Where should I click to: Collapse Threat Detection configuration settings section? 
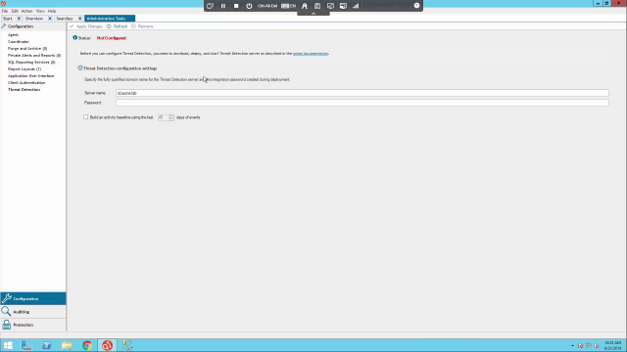[80, 68]
